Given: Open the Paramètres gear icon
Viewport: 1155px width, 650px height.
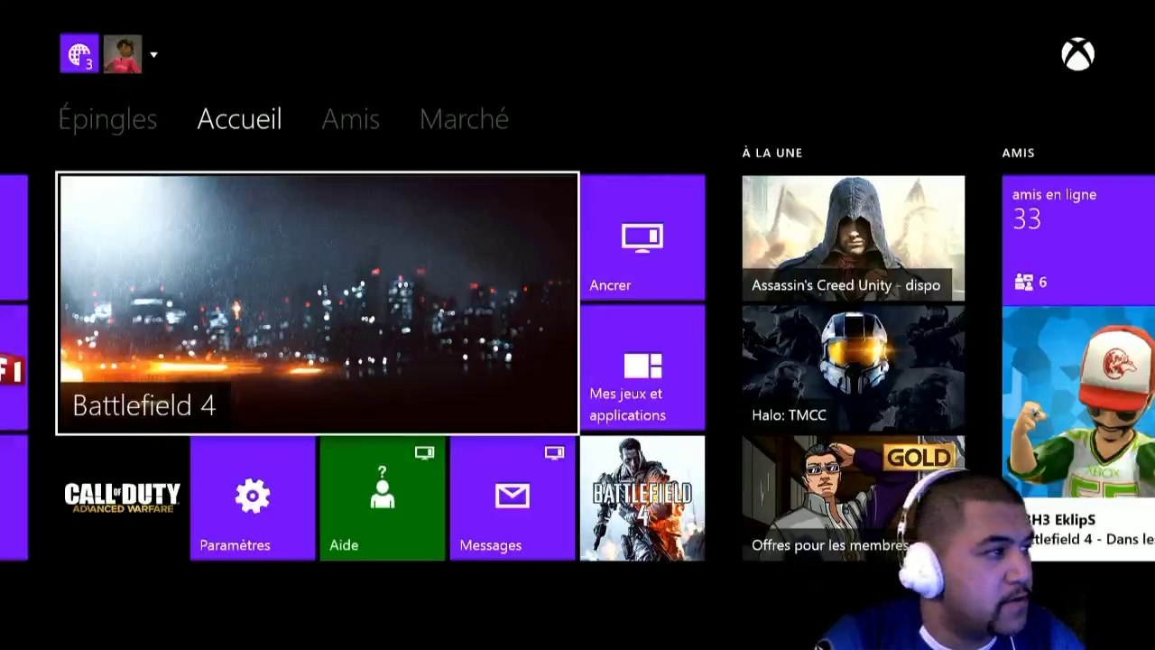Looking at the screenshot, I should pos(253,496).
